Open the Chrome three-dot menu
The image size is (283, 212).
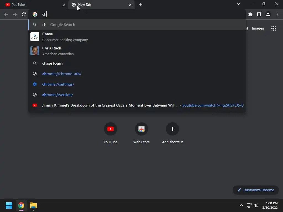(277, 14)
